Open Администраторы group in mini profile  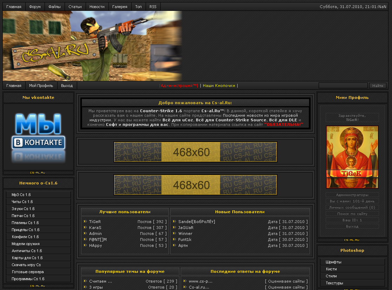352,195
